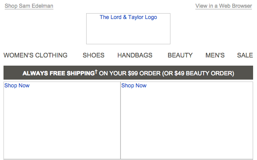
Task: Click the Always Free Shipping bold text
Action: [x=58, y=73]
